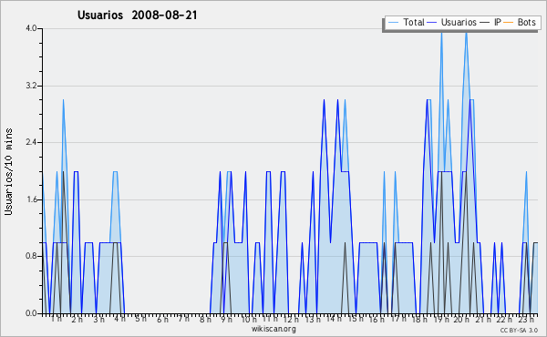The height and width of the screenshot is (337, 547).
Task: Click the '9 h' x-axis tick label
Action: [x=226, y=319]
